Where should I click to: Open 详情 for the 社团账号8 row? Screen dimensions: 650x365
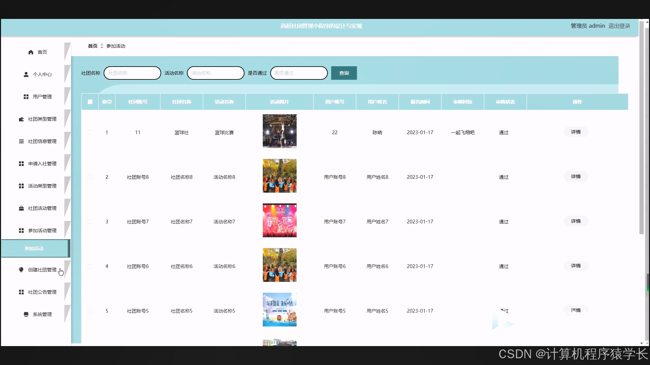tap(576, 176)
